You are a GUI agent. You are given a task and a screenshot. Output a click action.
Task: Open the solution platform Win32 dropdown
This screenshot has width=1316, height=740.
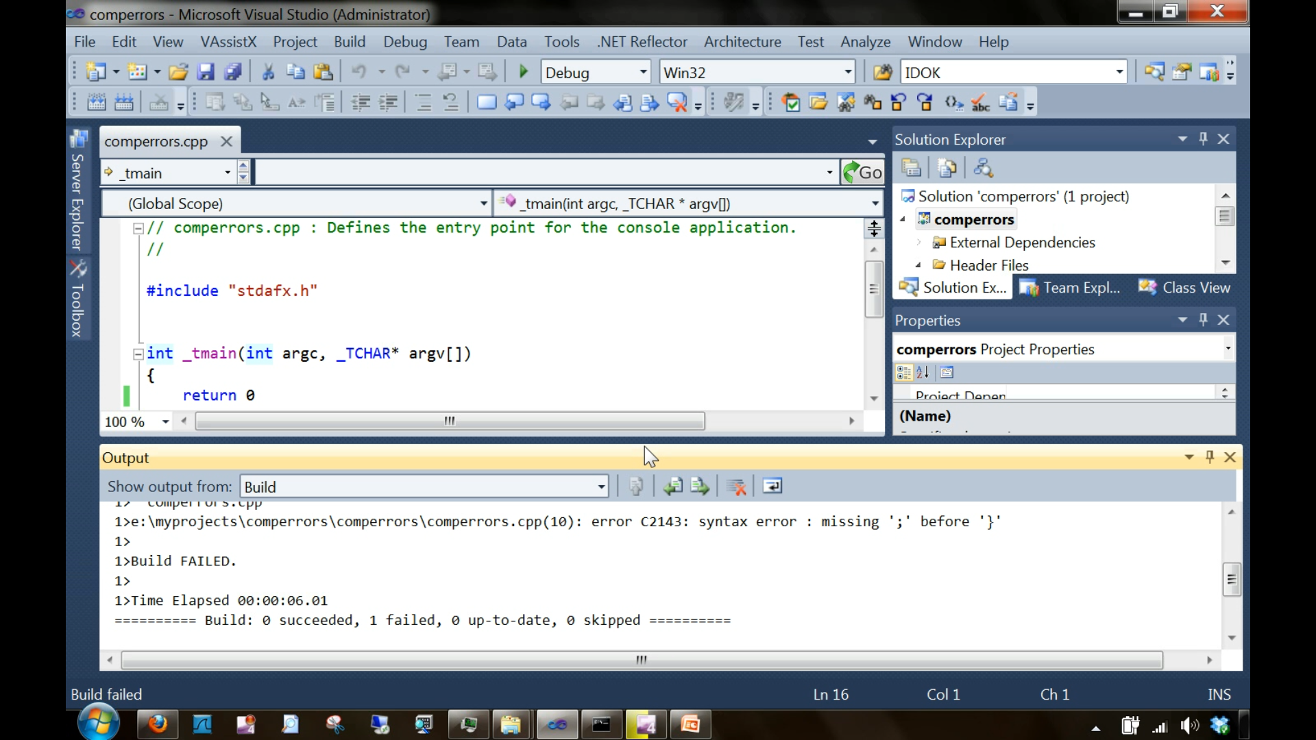pyautogui.click(x=846, y=71)
